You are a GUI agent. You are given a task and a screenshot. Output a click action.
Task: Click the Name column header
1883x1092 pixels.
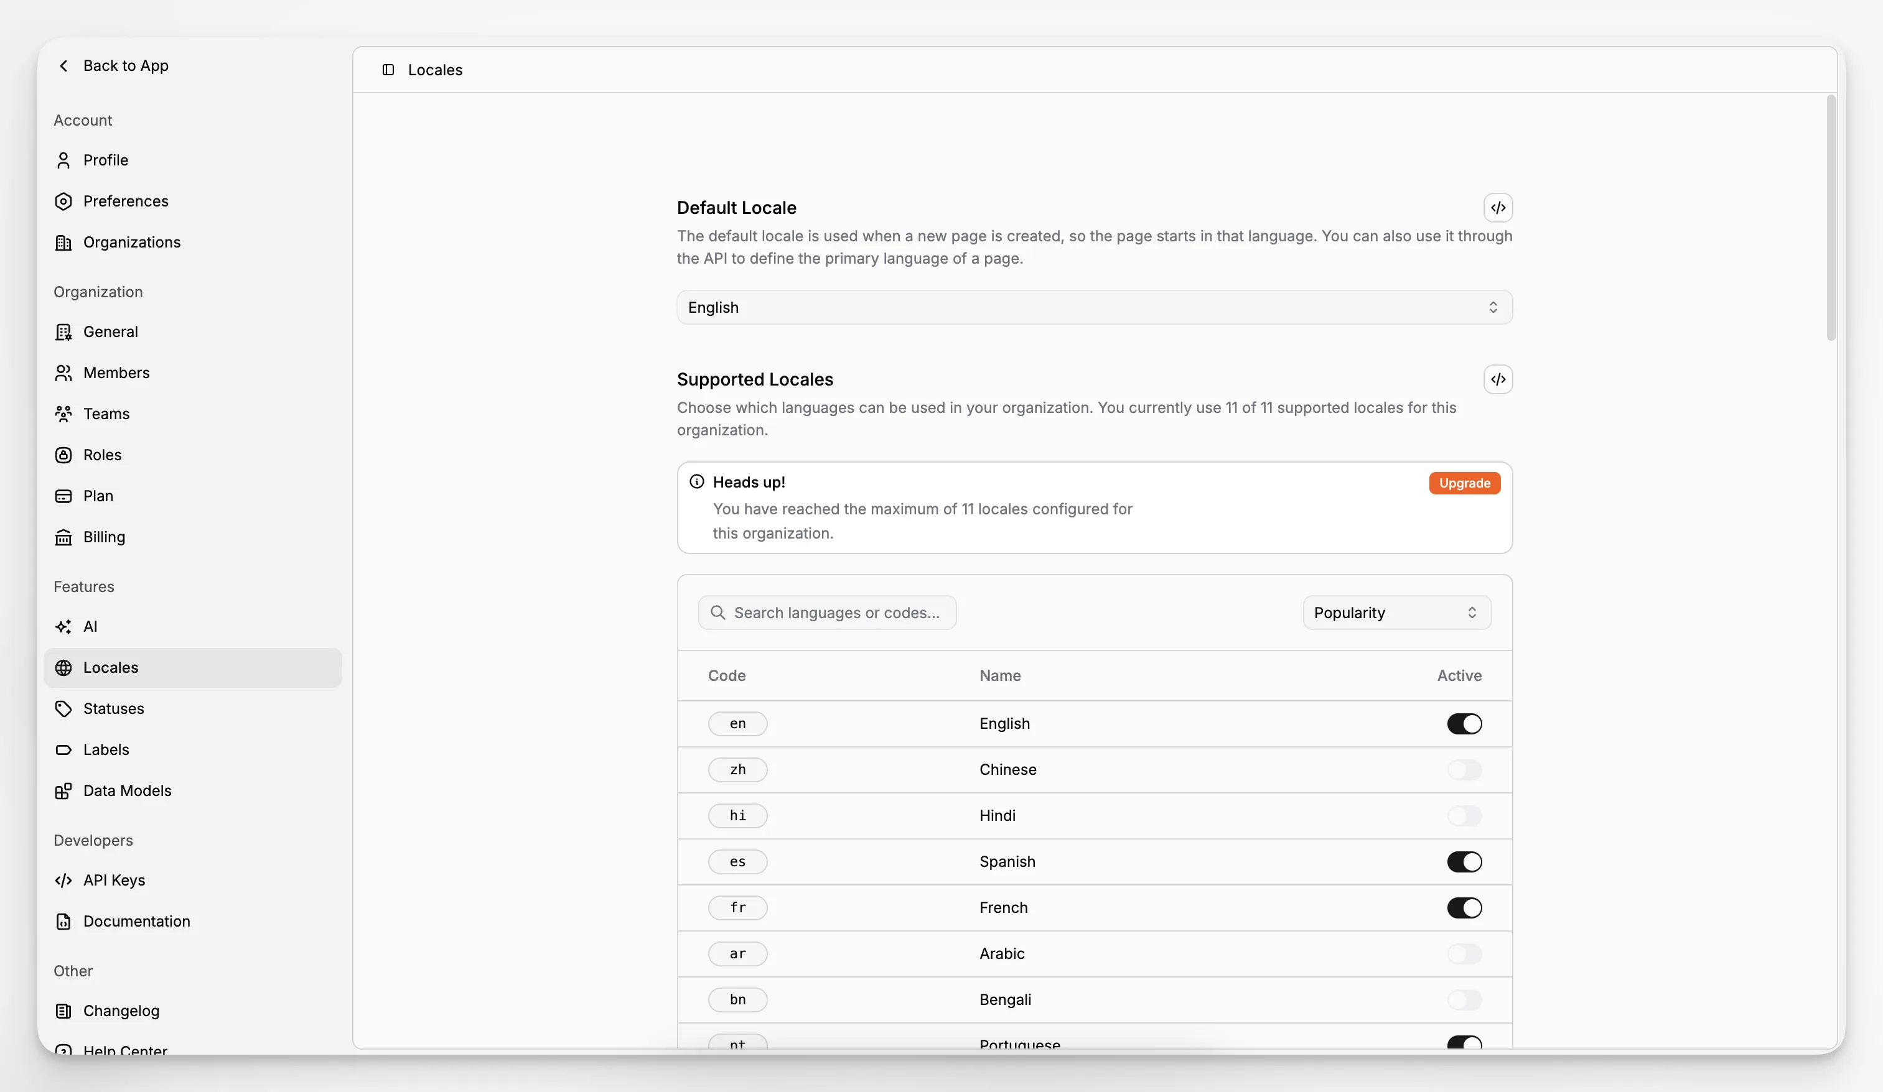click(x=1000, y=677)
